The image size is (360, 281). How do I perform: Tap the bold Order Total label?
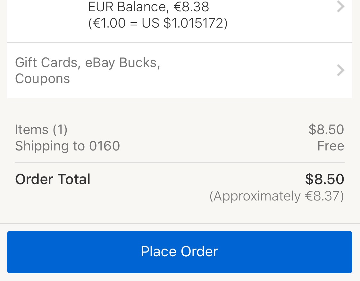pyautogui.click(x=53, y=179)
